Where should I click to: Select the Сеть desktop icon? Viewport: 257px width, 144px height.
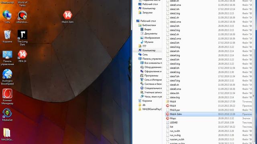pyautogui.click(x=7, y=17)
